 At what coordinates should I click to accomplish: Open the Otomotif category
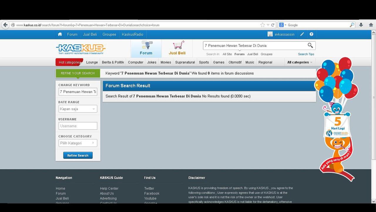tap(235, 62)
